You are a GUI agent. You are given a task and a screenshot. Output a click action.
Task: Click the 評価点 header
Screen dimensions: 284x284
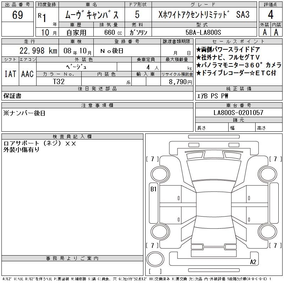tap(271, 5)
